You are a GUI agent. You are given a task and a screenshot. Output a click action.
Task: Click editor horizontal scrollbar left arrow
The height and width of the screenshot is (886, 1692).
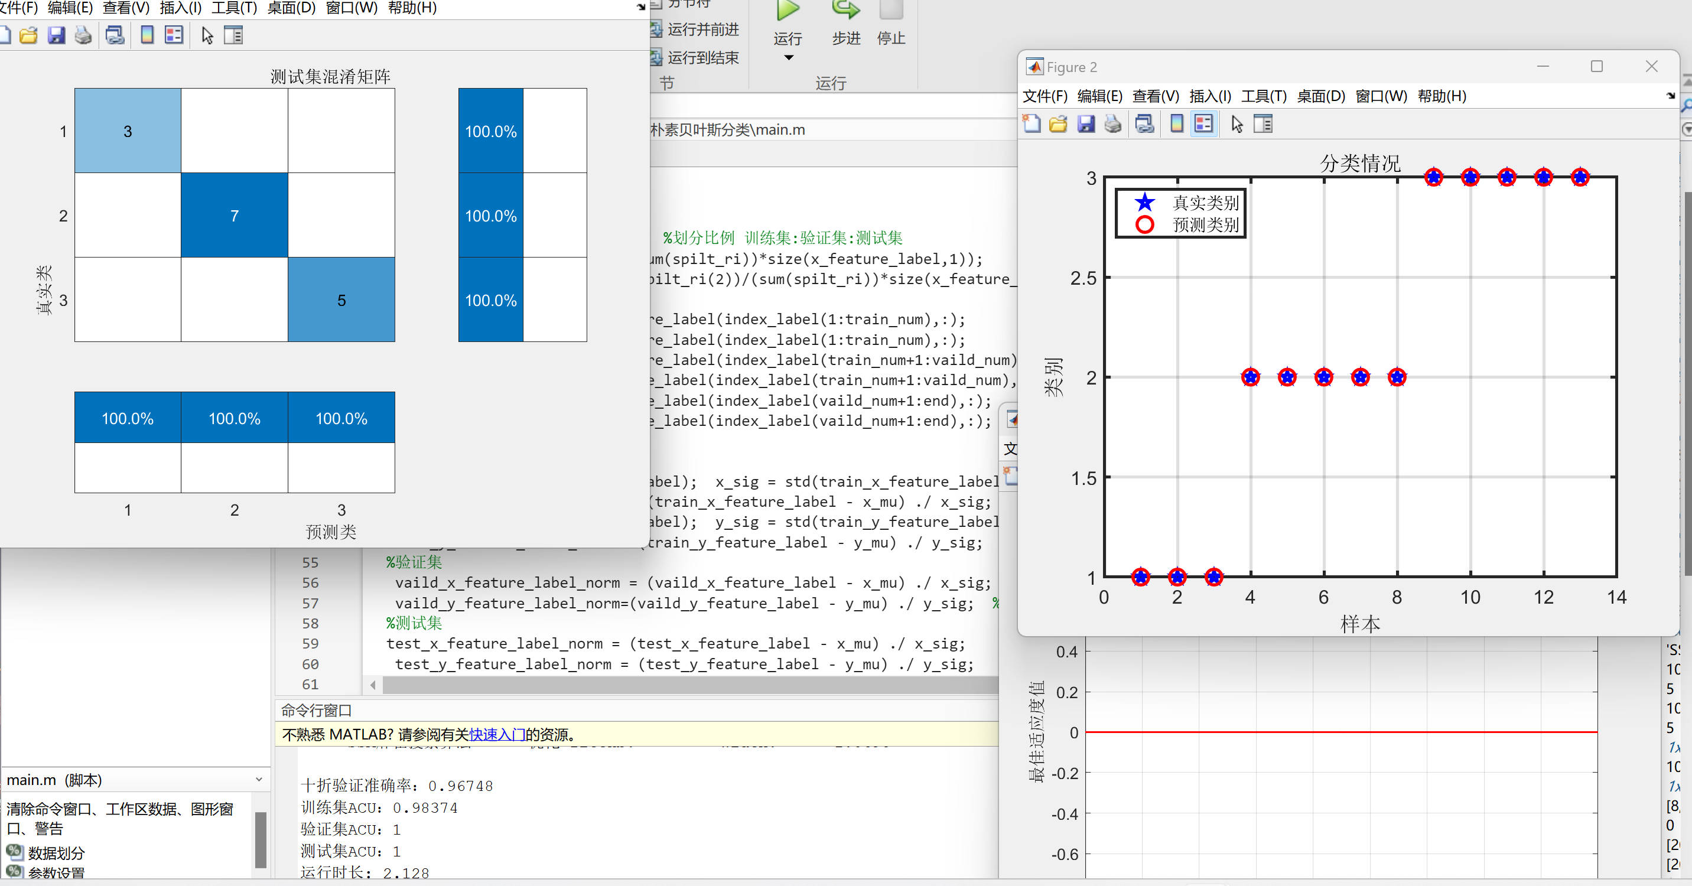point(372,685)
